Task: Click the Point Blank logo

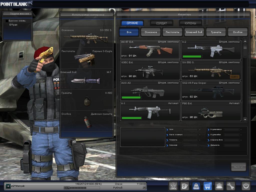Action: pyautogui.click(x=16, y=4)
